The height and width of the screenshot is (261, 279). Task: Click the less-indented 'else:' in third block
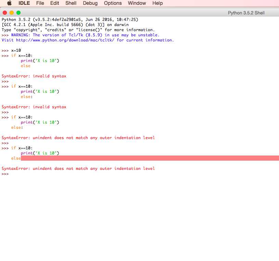(x=17, y=127)
